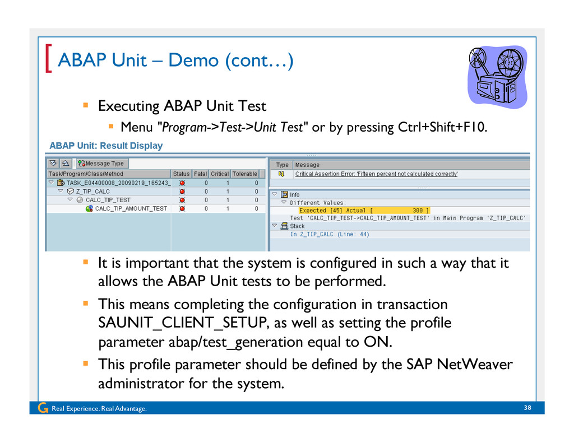Collapse the Z_TIP_CALC program node
This screenshot has width=574, height=443.
pos(61,191)
